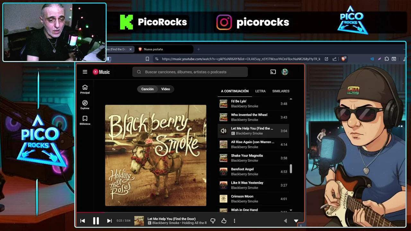Pause the current song
Screen dimensions: 411x231
(96, 221)
